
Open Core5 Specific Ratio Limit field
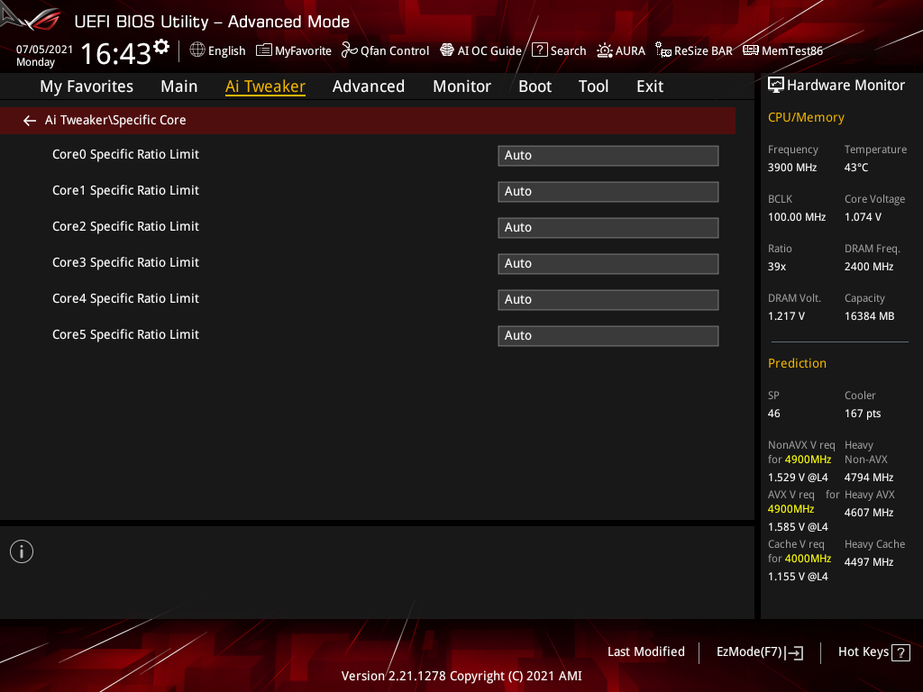click(x=608, y=335)
